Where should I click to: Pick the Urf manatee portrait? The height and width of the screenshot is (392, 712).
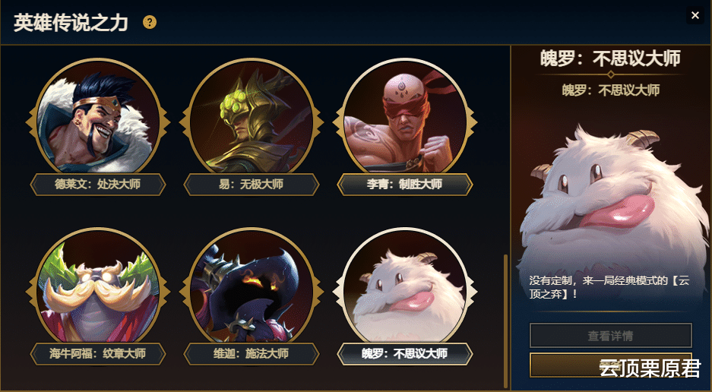(x=97, y=287)
